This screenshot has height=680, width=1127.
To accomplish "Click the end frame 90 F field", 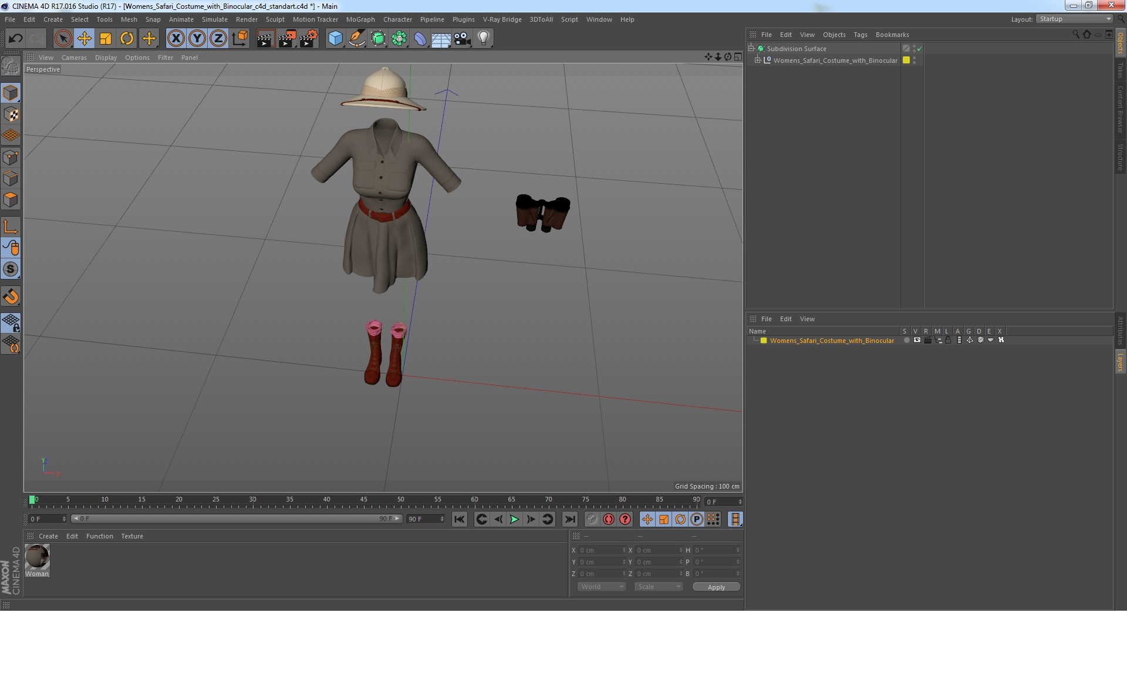I will pyautogui.click(x=426, y=519).
